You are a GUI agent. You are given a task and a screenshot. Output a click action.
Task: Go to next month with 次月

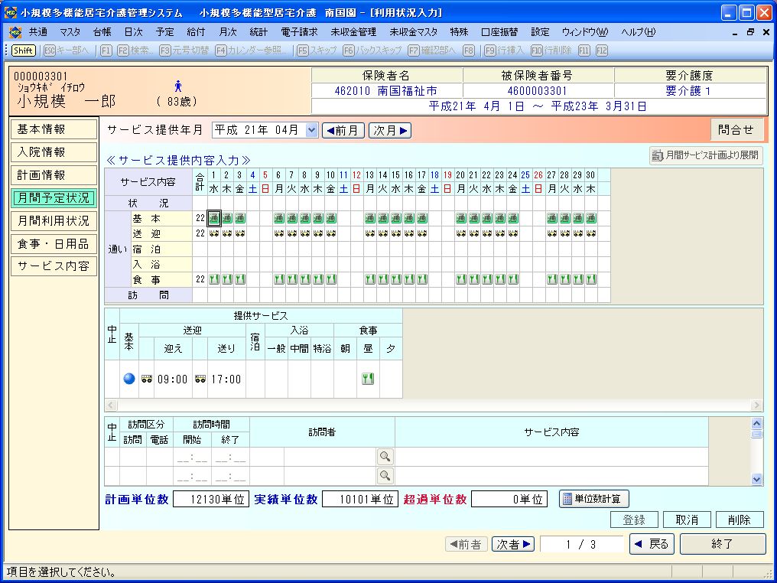click(390, 130)
